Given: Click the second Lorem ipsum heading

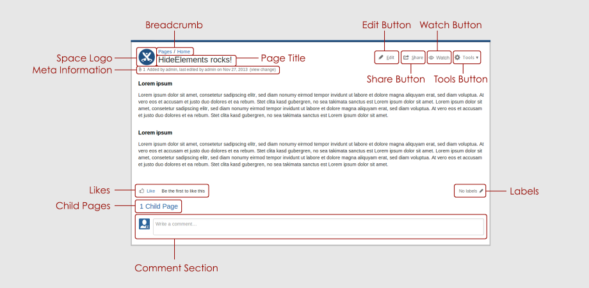Looking at the screenshot, I should [x=155, y=132].
